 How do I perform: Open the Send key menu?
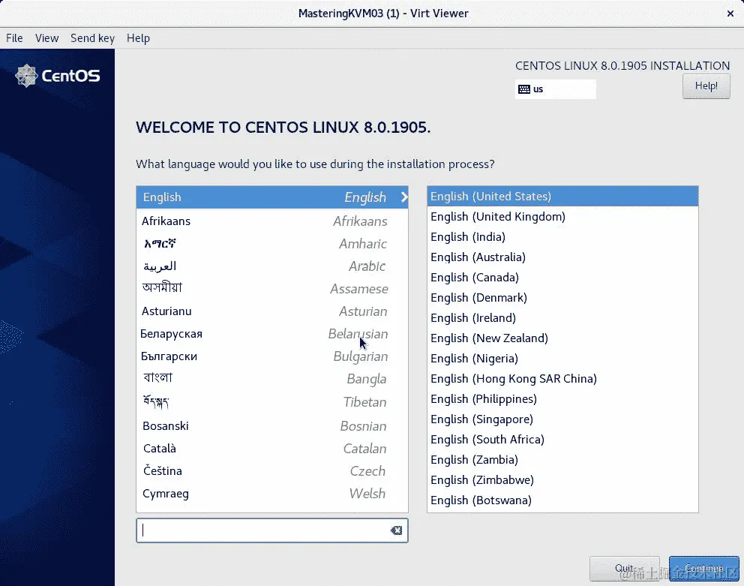point(92,38)
